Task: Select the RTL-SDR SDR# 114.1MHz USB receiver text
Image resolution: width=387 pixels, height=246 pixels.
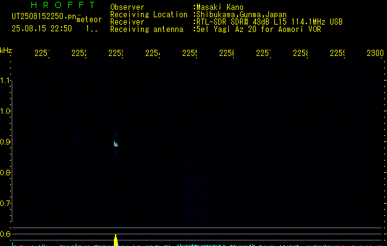Action: pyautogui.click(x=269, y=22)
